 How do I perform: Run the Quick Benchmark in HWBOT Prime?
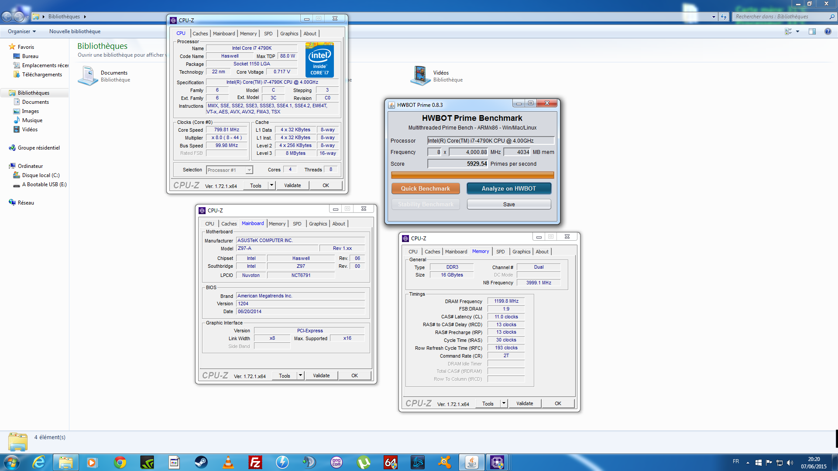(426, 188)
